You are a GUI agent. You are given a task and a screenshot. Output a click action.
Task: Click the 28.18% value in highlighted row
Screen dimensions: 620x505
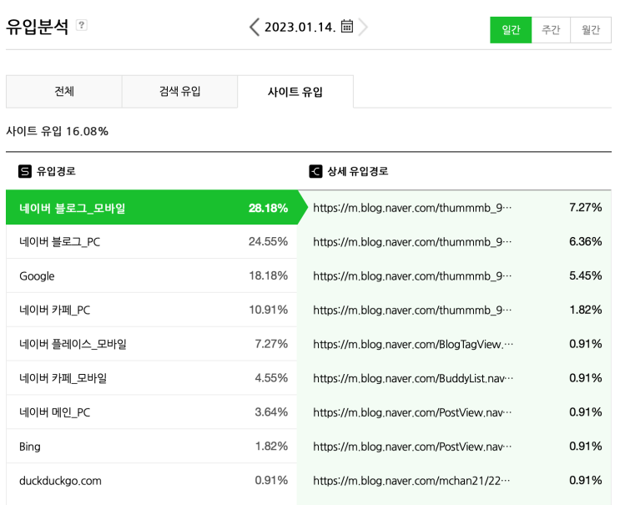[268, 208]
